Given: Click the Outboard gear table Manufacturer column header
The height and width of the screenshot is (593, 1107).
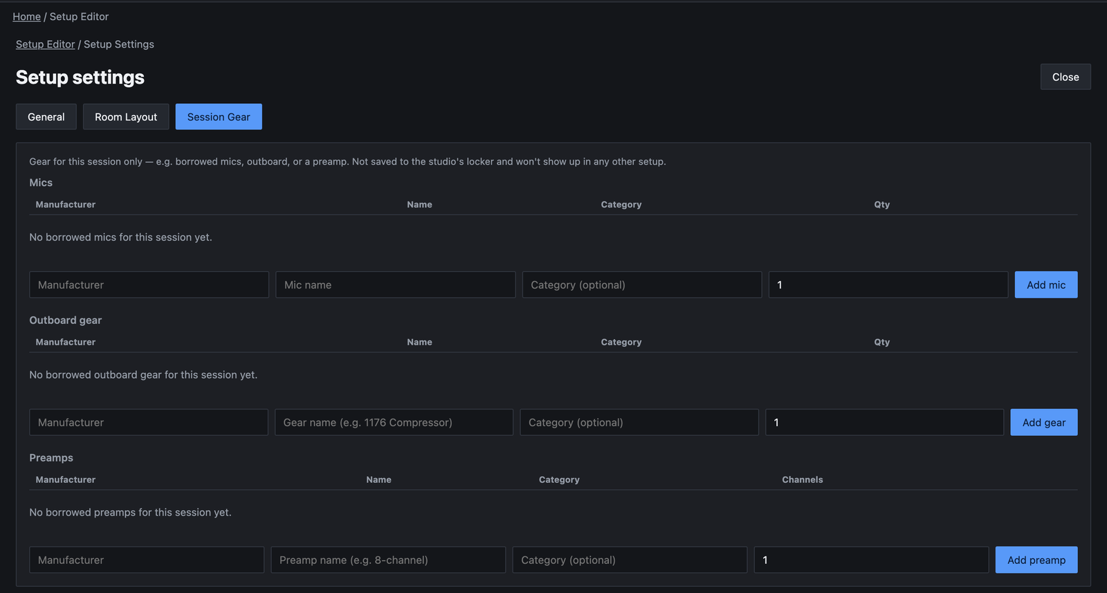Looking at the screenshot, I should [x=66, y=343].
